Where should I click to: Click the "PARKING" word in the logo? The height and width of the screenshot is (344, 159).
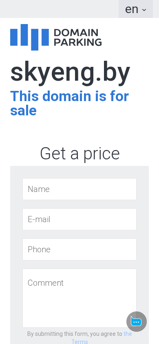pos(78,42)
